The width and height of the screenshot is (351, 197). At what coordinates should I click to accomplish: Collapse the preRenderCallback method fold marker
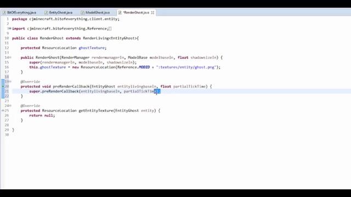10,82
